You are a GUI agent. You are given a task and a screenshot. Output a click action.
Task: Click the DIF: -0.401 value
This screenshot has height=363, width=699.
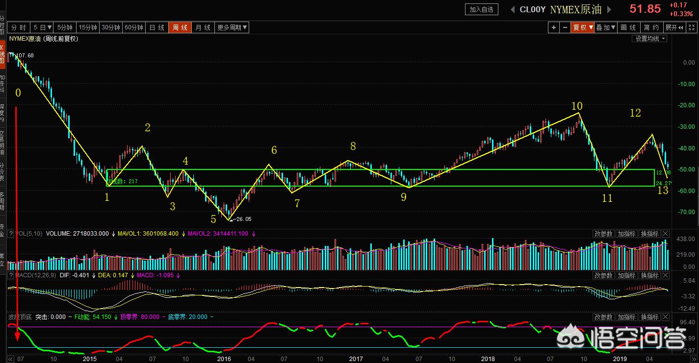[x=75, y=276]
